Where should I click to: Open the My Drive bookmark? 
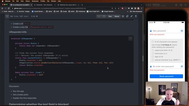point(24,11)
